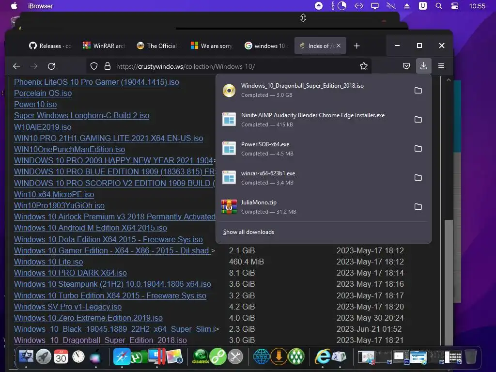The width and height of the screenshot is (496, 372).
Task: Open the Win10.x64.MicroPE.iso link
Action: (x=54, y=194)
